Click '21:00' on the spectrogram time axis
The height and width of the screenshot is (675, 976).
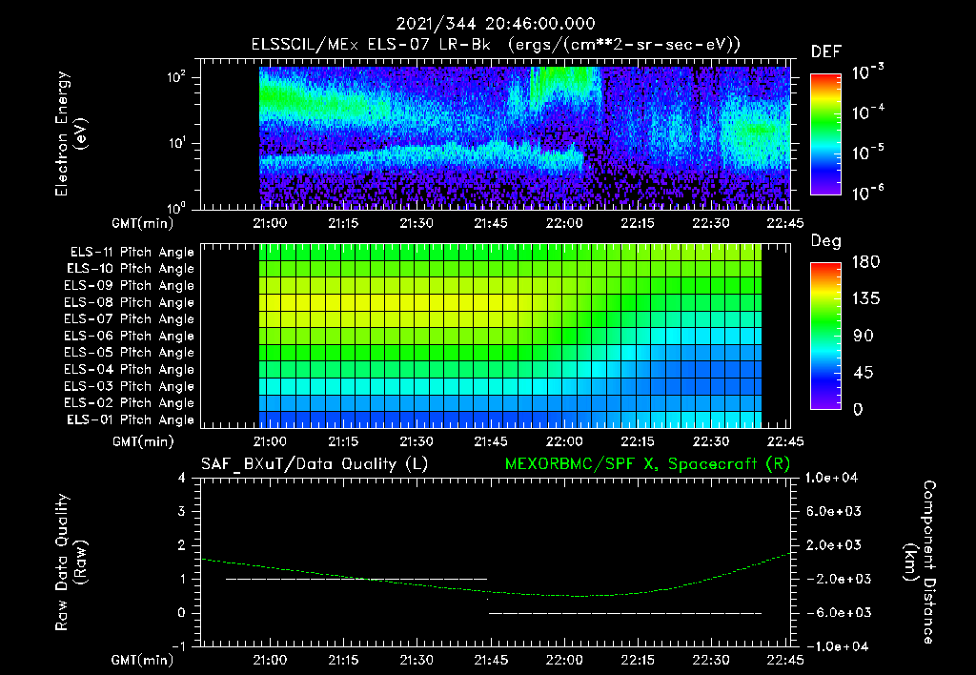click(x=270, y=223)
